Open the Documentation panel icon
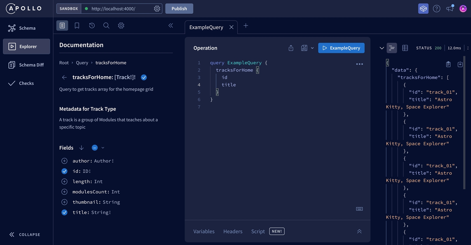Viewport: 471px width, 245px height. pyautogui.click(x=62, y=25)
